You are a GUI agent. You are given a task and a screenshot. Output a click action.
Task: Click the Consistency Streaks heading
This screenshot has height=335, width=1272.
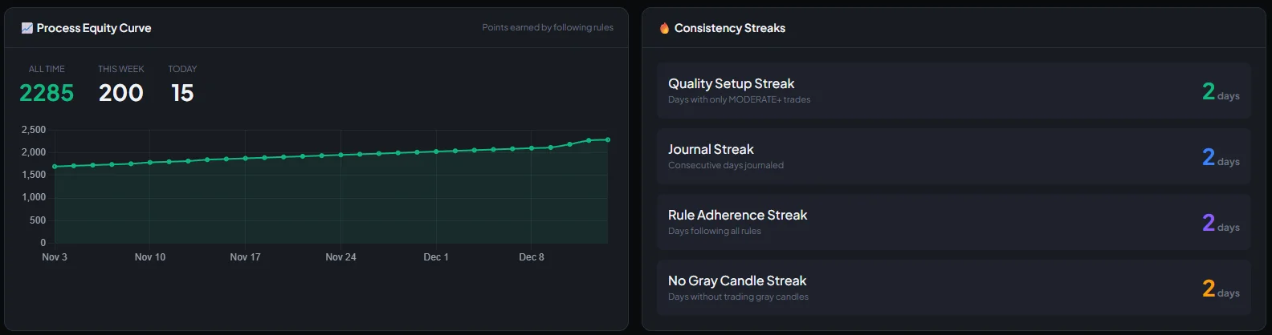(x=729, y=28)
